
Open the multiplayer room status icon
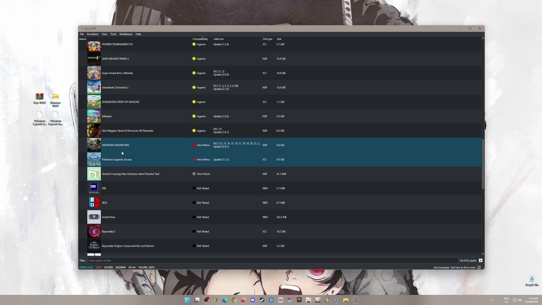click(x=479, y=268)
